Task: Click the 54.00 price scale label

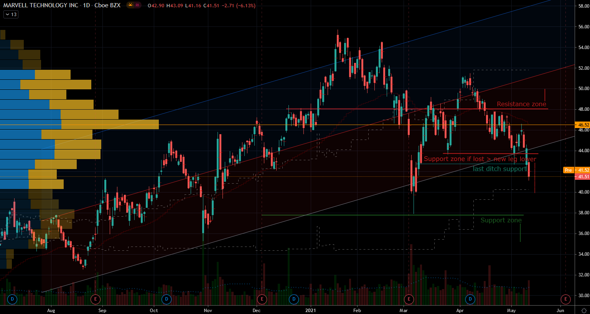Action: point(584,48)
